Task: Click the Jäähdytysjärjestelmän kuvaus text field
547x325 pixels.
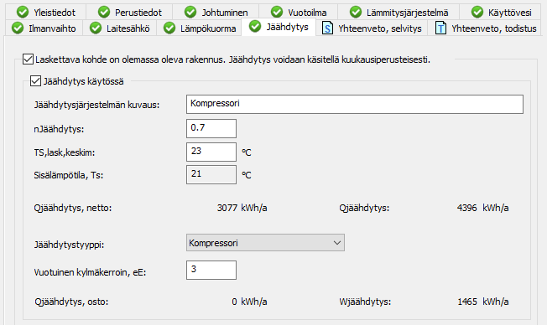Action: 355,104
